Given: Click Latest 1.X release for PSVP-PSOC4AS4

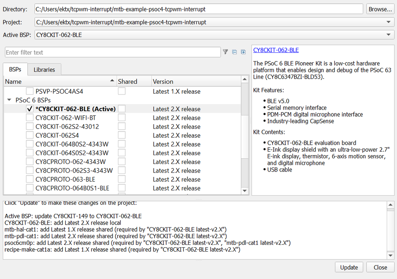Looking at the screenshot, I should (176, 92).
